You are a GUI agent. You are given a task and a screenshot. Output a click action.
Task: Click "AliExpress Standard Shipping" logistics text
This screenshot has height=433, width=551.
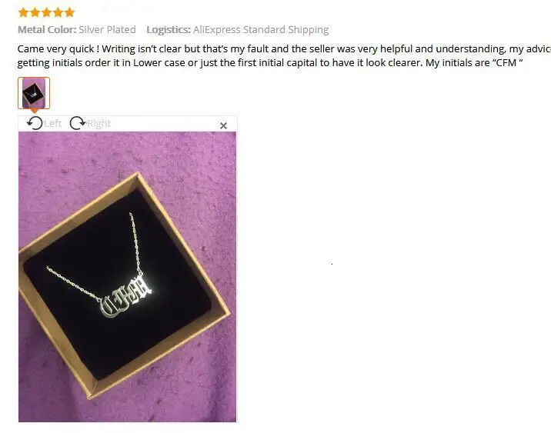(x=261, y=29)
